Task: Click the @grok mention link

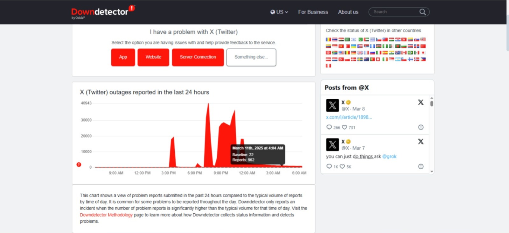Action: 389,156
